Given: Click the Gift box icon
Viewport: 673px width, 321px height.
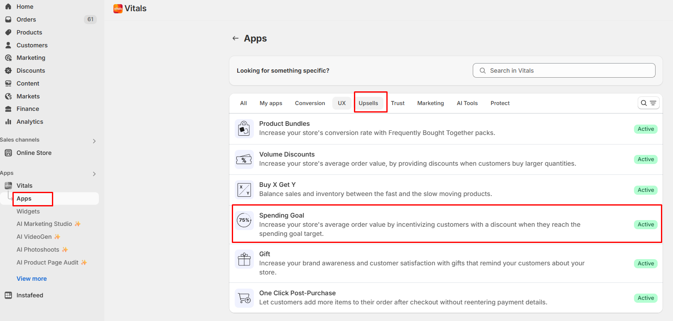Looking at the screenshot, I should pos(244,260).
